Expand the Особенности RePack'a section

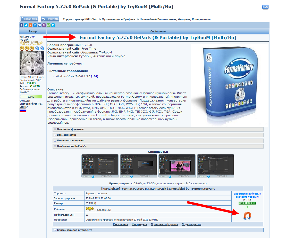(158, 146)
